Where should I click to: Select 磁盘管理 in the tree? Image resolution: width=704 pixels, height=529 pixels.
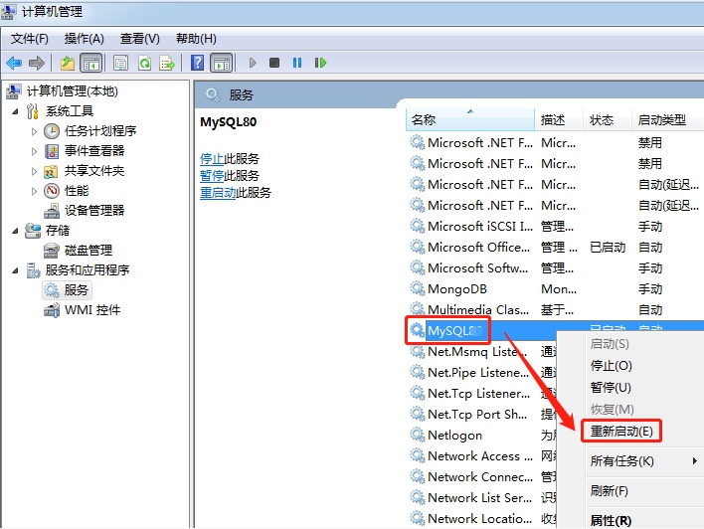pyautogui.click(x=88, y=251)
